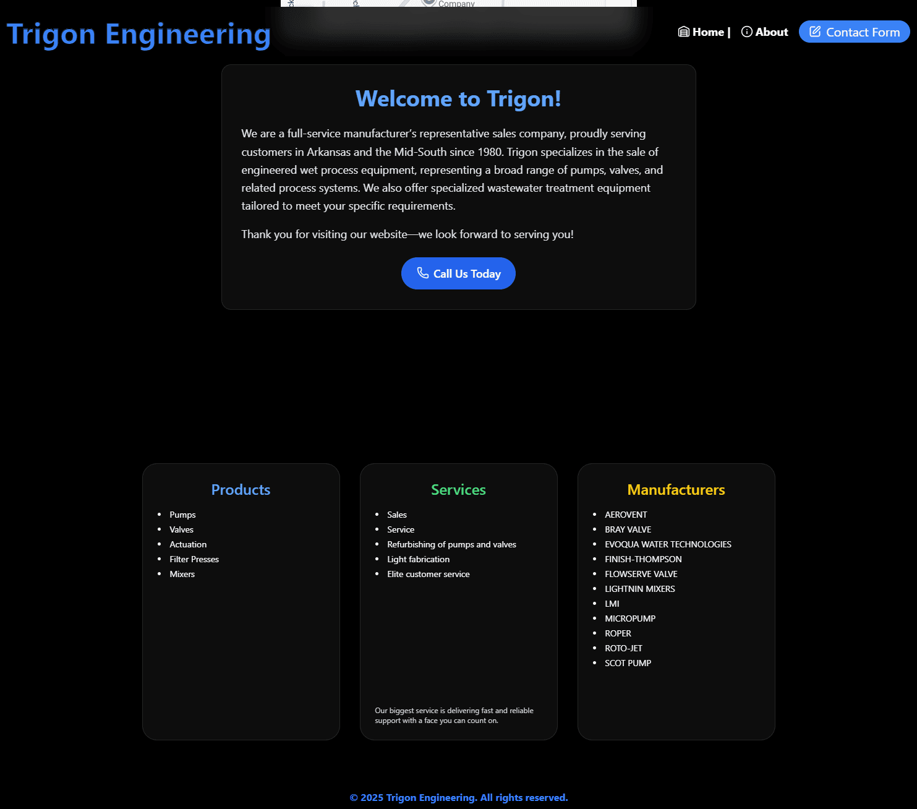This screenshot has width=917, height=809.
Task: Click the Trigon Engineering site title
Action: (139, 34)
